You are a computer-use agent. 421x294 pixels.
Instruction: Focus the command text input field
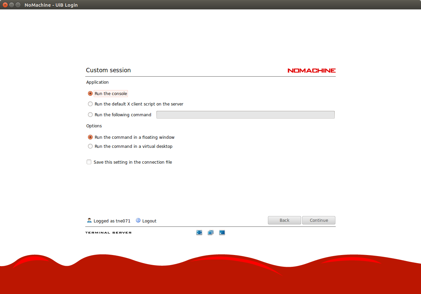245,115
